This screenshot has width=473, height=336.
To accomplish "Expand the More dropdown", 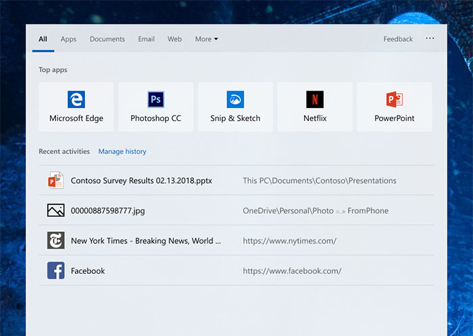I will point(206,39).
